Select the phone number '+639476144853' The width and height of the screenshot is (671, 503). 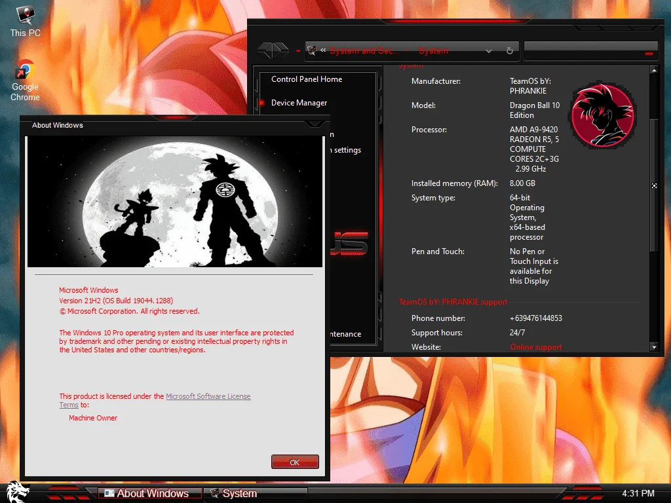pyautogui.click(x=536, y=318)
